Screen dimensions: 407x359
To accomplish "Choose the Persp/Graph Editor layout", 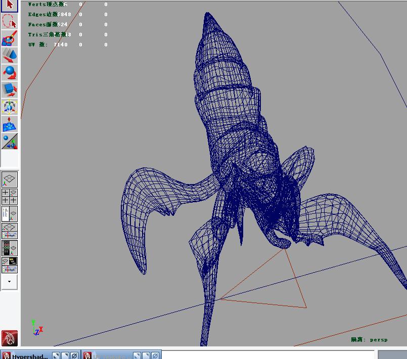I will click(x=10, y=231).
